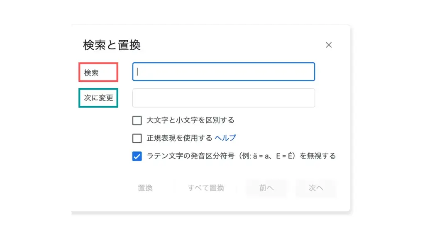
Task: Click the ラテン文字の発音区分符号 label text
Action: click(x=191, y=156)
